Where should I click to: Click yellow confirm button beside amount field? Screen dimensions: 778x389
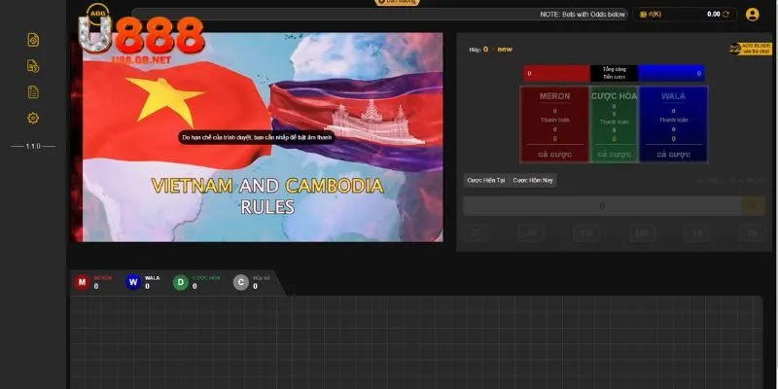click(753, 206)
